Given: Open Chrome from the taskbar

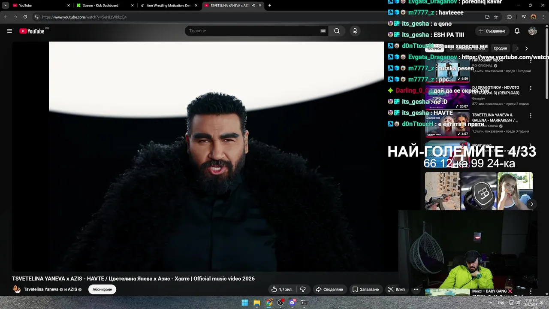Looking at the screenshot, I should (x=268, y=303).
